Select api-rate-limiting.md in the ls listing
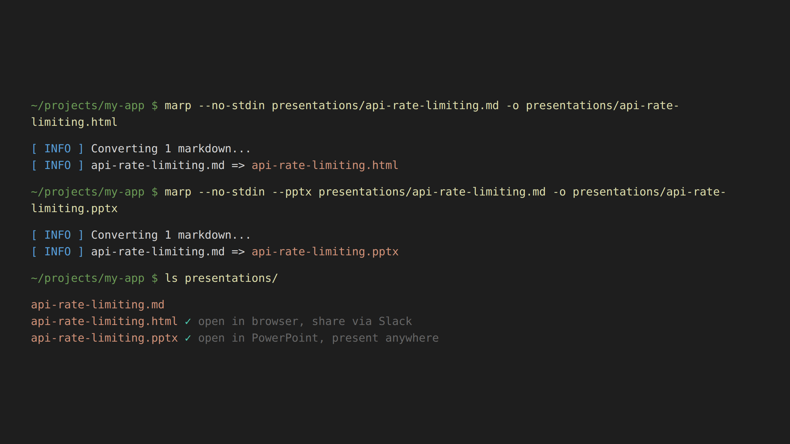 point(98,305)
